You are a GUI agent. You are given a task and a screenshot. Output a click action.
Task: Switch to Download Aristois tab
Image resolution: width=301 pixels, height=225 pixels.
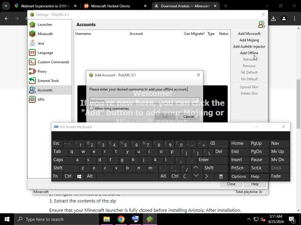click(185, 6)
